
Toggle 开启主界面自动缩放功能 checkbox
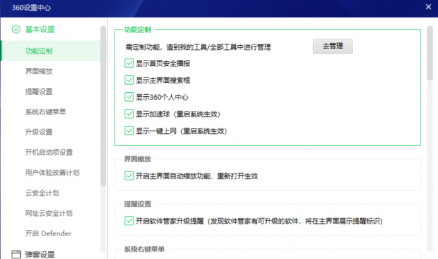point(129,176)
